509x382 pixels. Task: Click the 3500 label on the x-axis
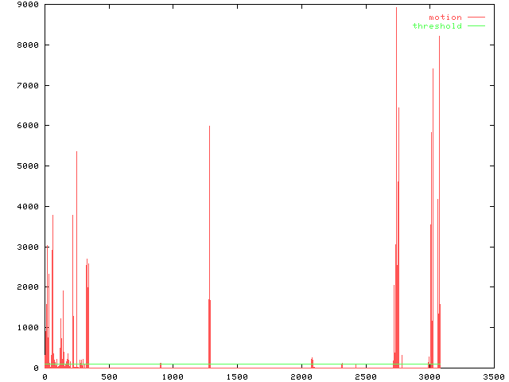coord(493,376)
